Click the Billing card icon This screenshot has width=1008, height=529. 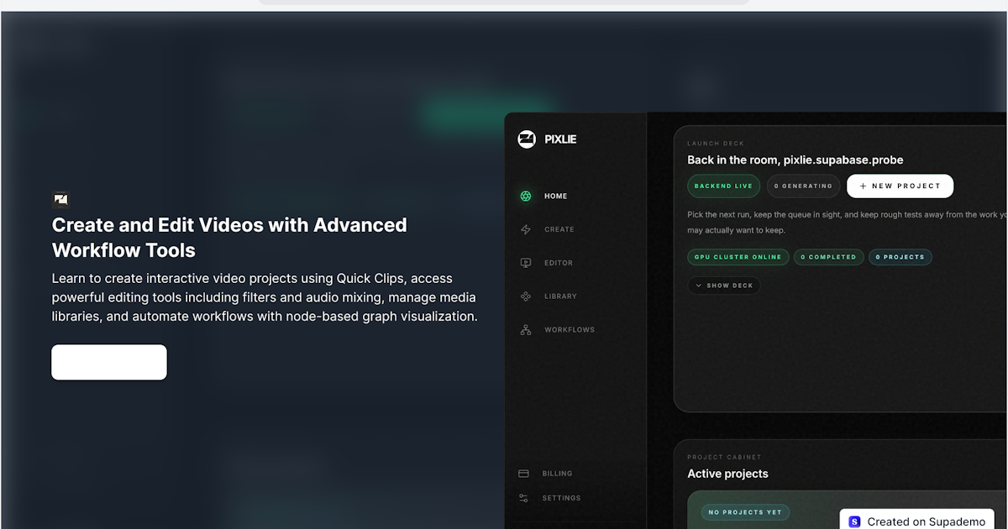(x=524, y=474)
